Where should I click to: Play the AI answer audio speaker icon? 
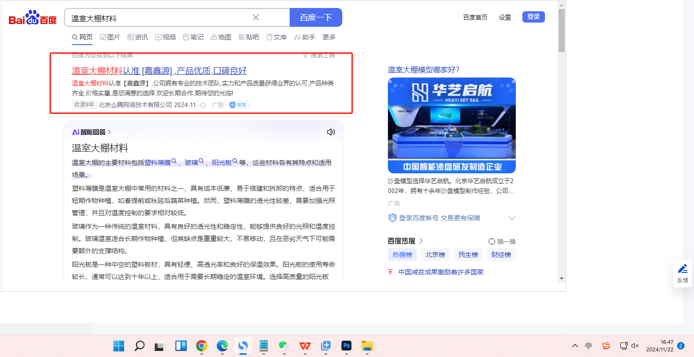click(x=331, y=132)
